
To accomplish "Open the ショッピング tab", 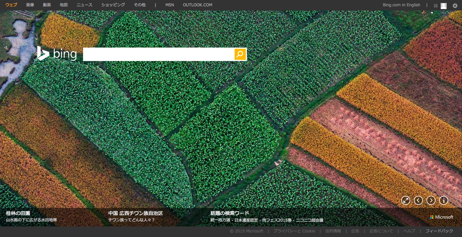I will point(113,5).
